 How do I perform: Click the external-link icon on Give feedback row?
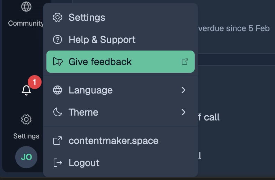pyautogui.click(x=185, y=62)
